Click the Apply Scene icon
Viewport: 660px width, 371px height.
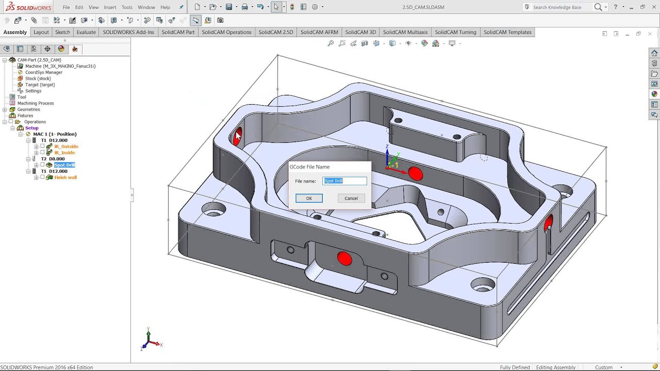tap(436, 43)
